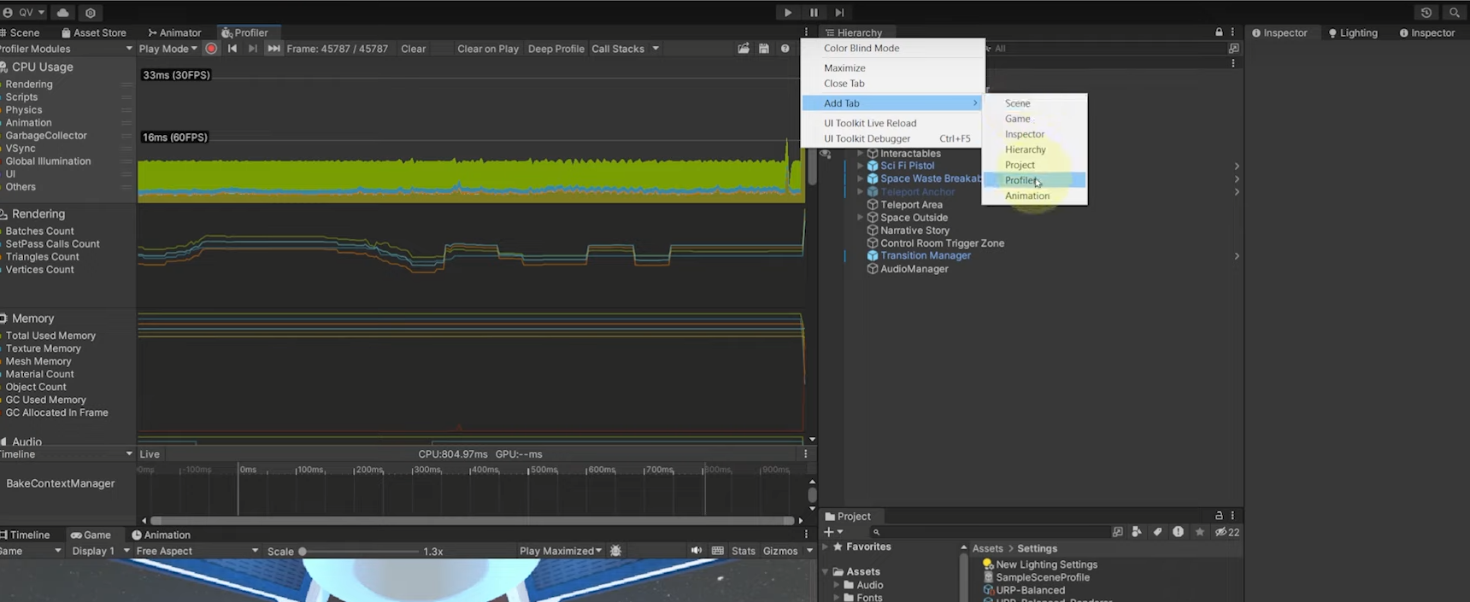Click the cloud services icon
The height and width of the screenshot is (602, 1470).
tap(62, 13)
